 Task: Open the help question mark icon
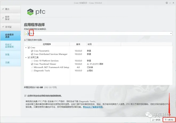(167, 3)
